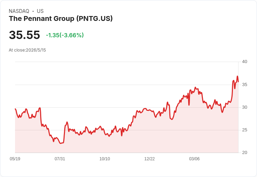This screenshot has width=257, height=177.
Task: Click the 30 y-axis price label
Action: point(245,107)
